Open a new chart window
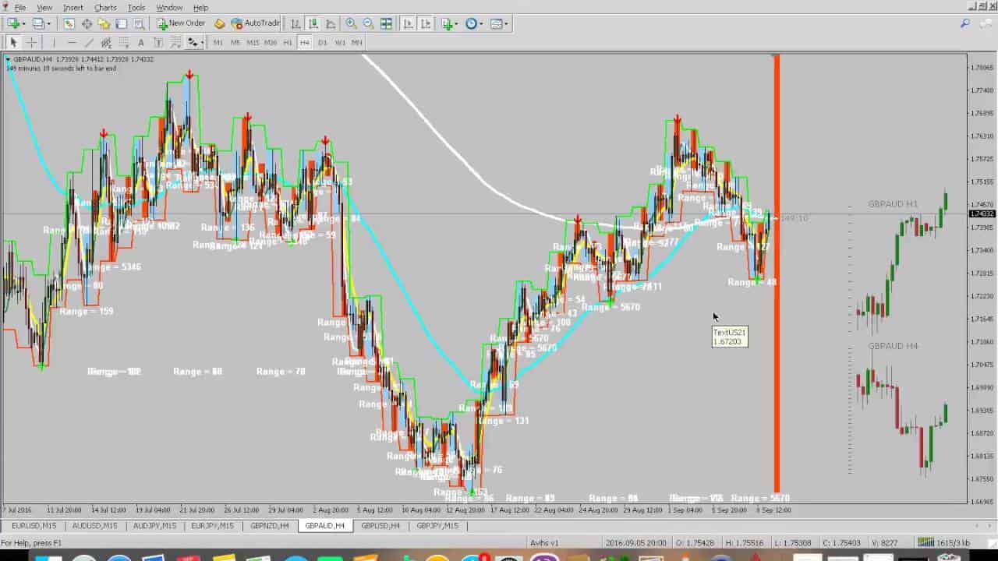998x561 pixels. (13, 23)
